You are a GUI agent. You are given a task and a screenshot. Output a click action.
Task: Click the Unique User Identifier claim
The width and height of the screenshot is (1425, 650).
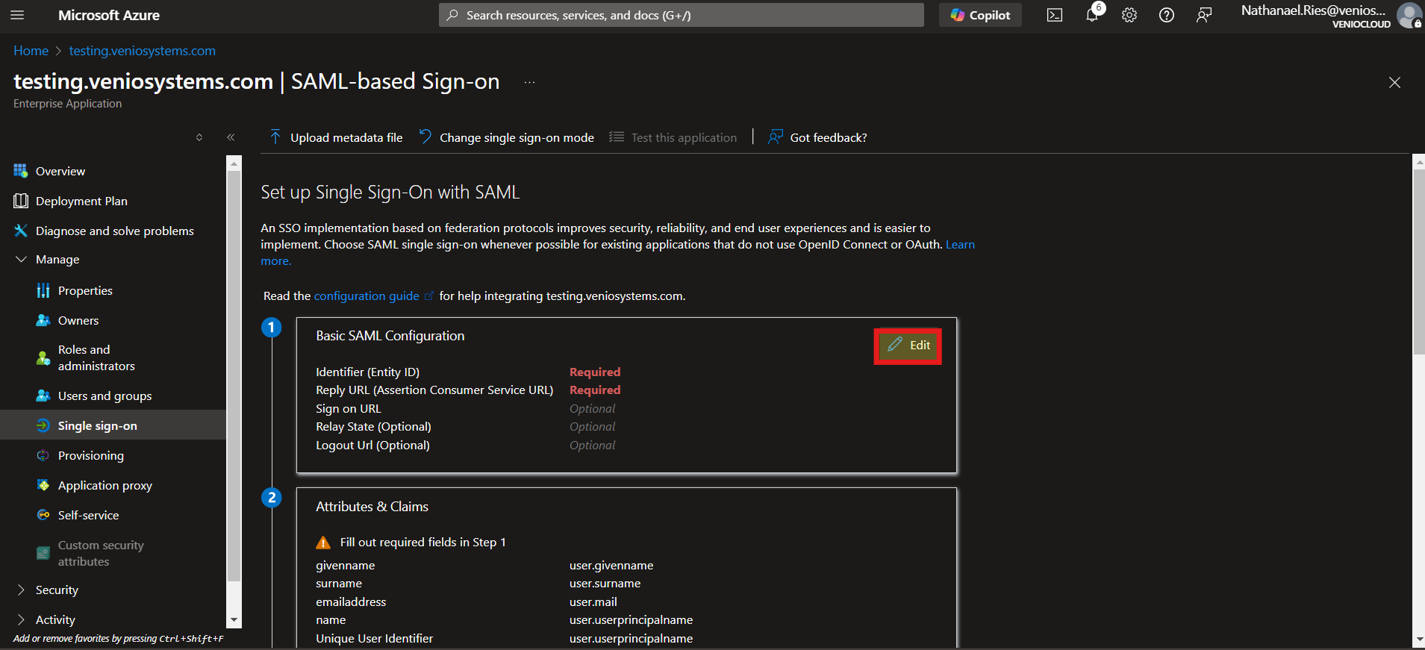[x=374, y=638]
